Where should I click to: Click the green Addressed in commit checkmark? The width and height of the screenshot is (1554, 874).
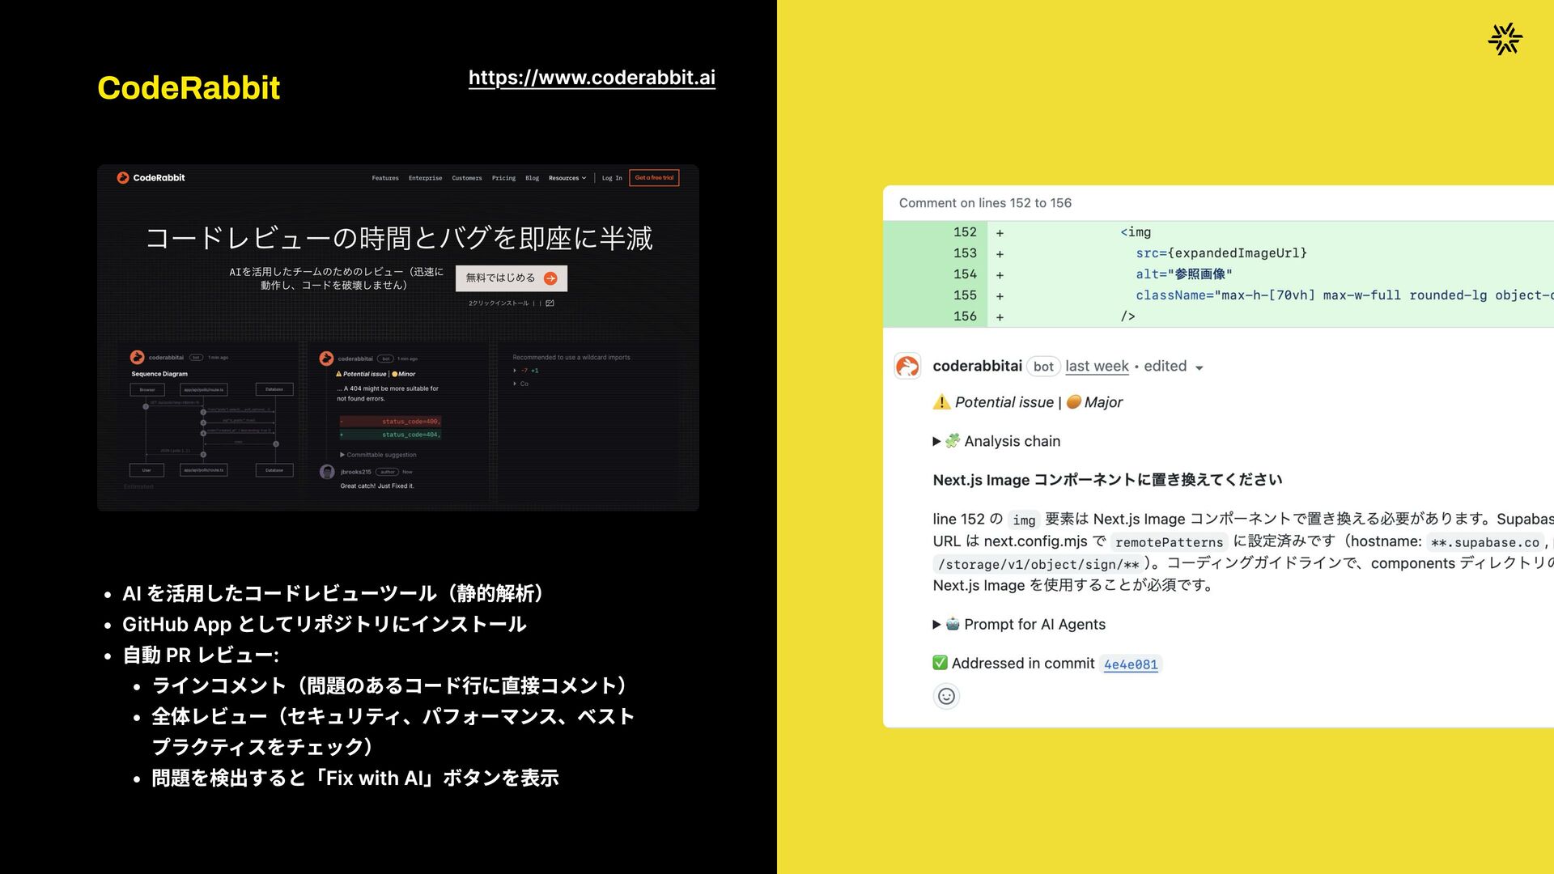(940, 663)
